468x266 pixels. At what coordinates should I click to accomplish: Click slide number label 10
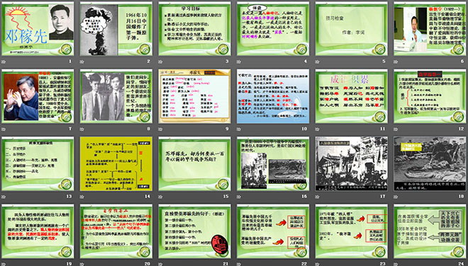click(x=304, y=129)
